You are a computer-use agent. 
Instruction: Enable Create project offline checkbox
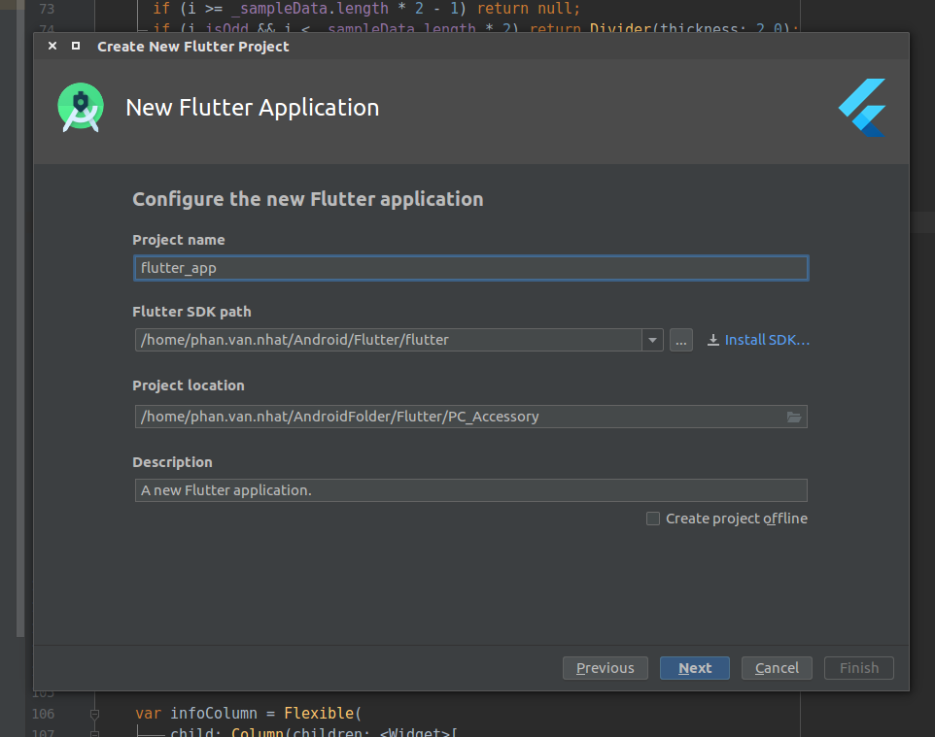(653, 519)
